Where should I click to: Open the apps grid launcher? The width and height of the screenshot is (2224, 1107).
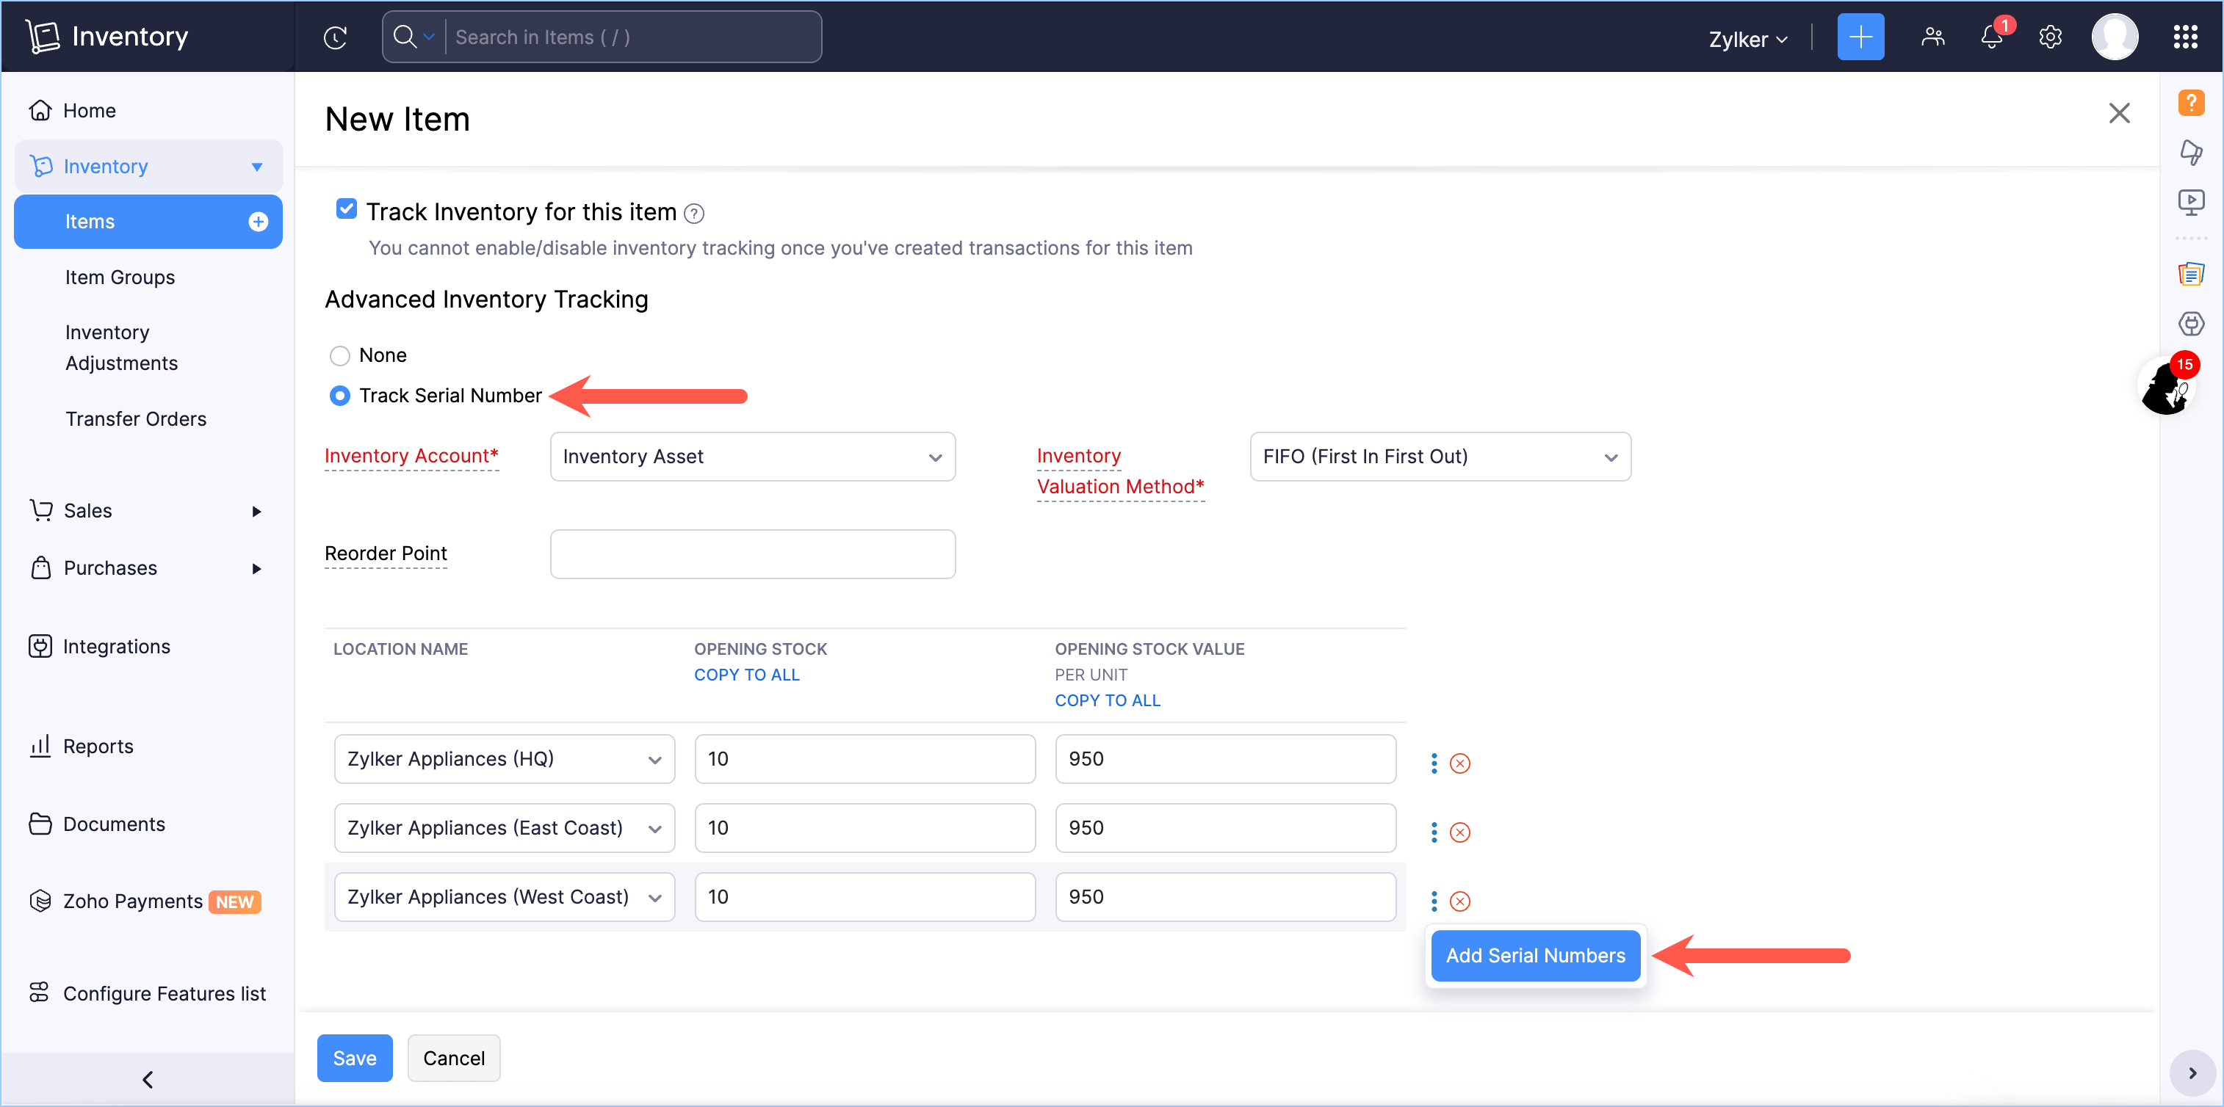(2184, 37)
